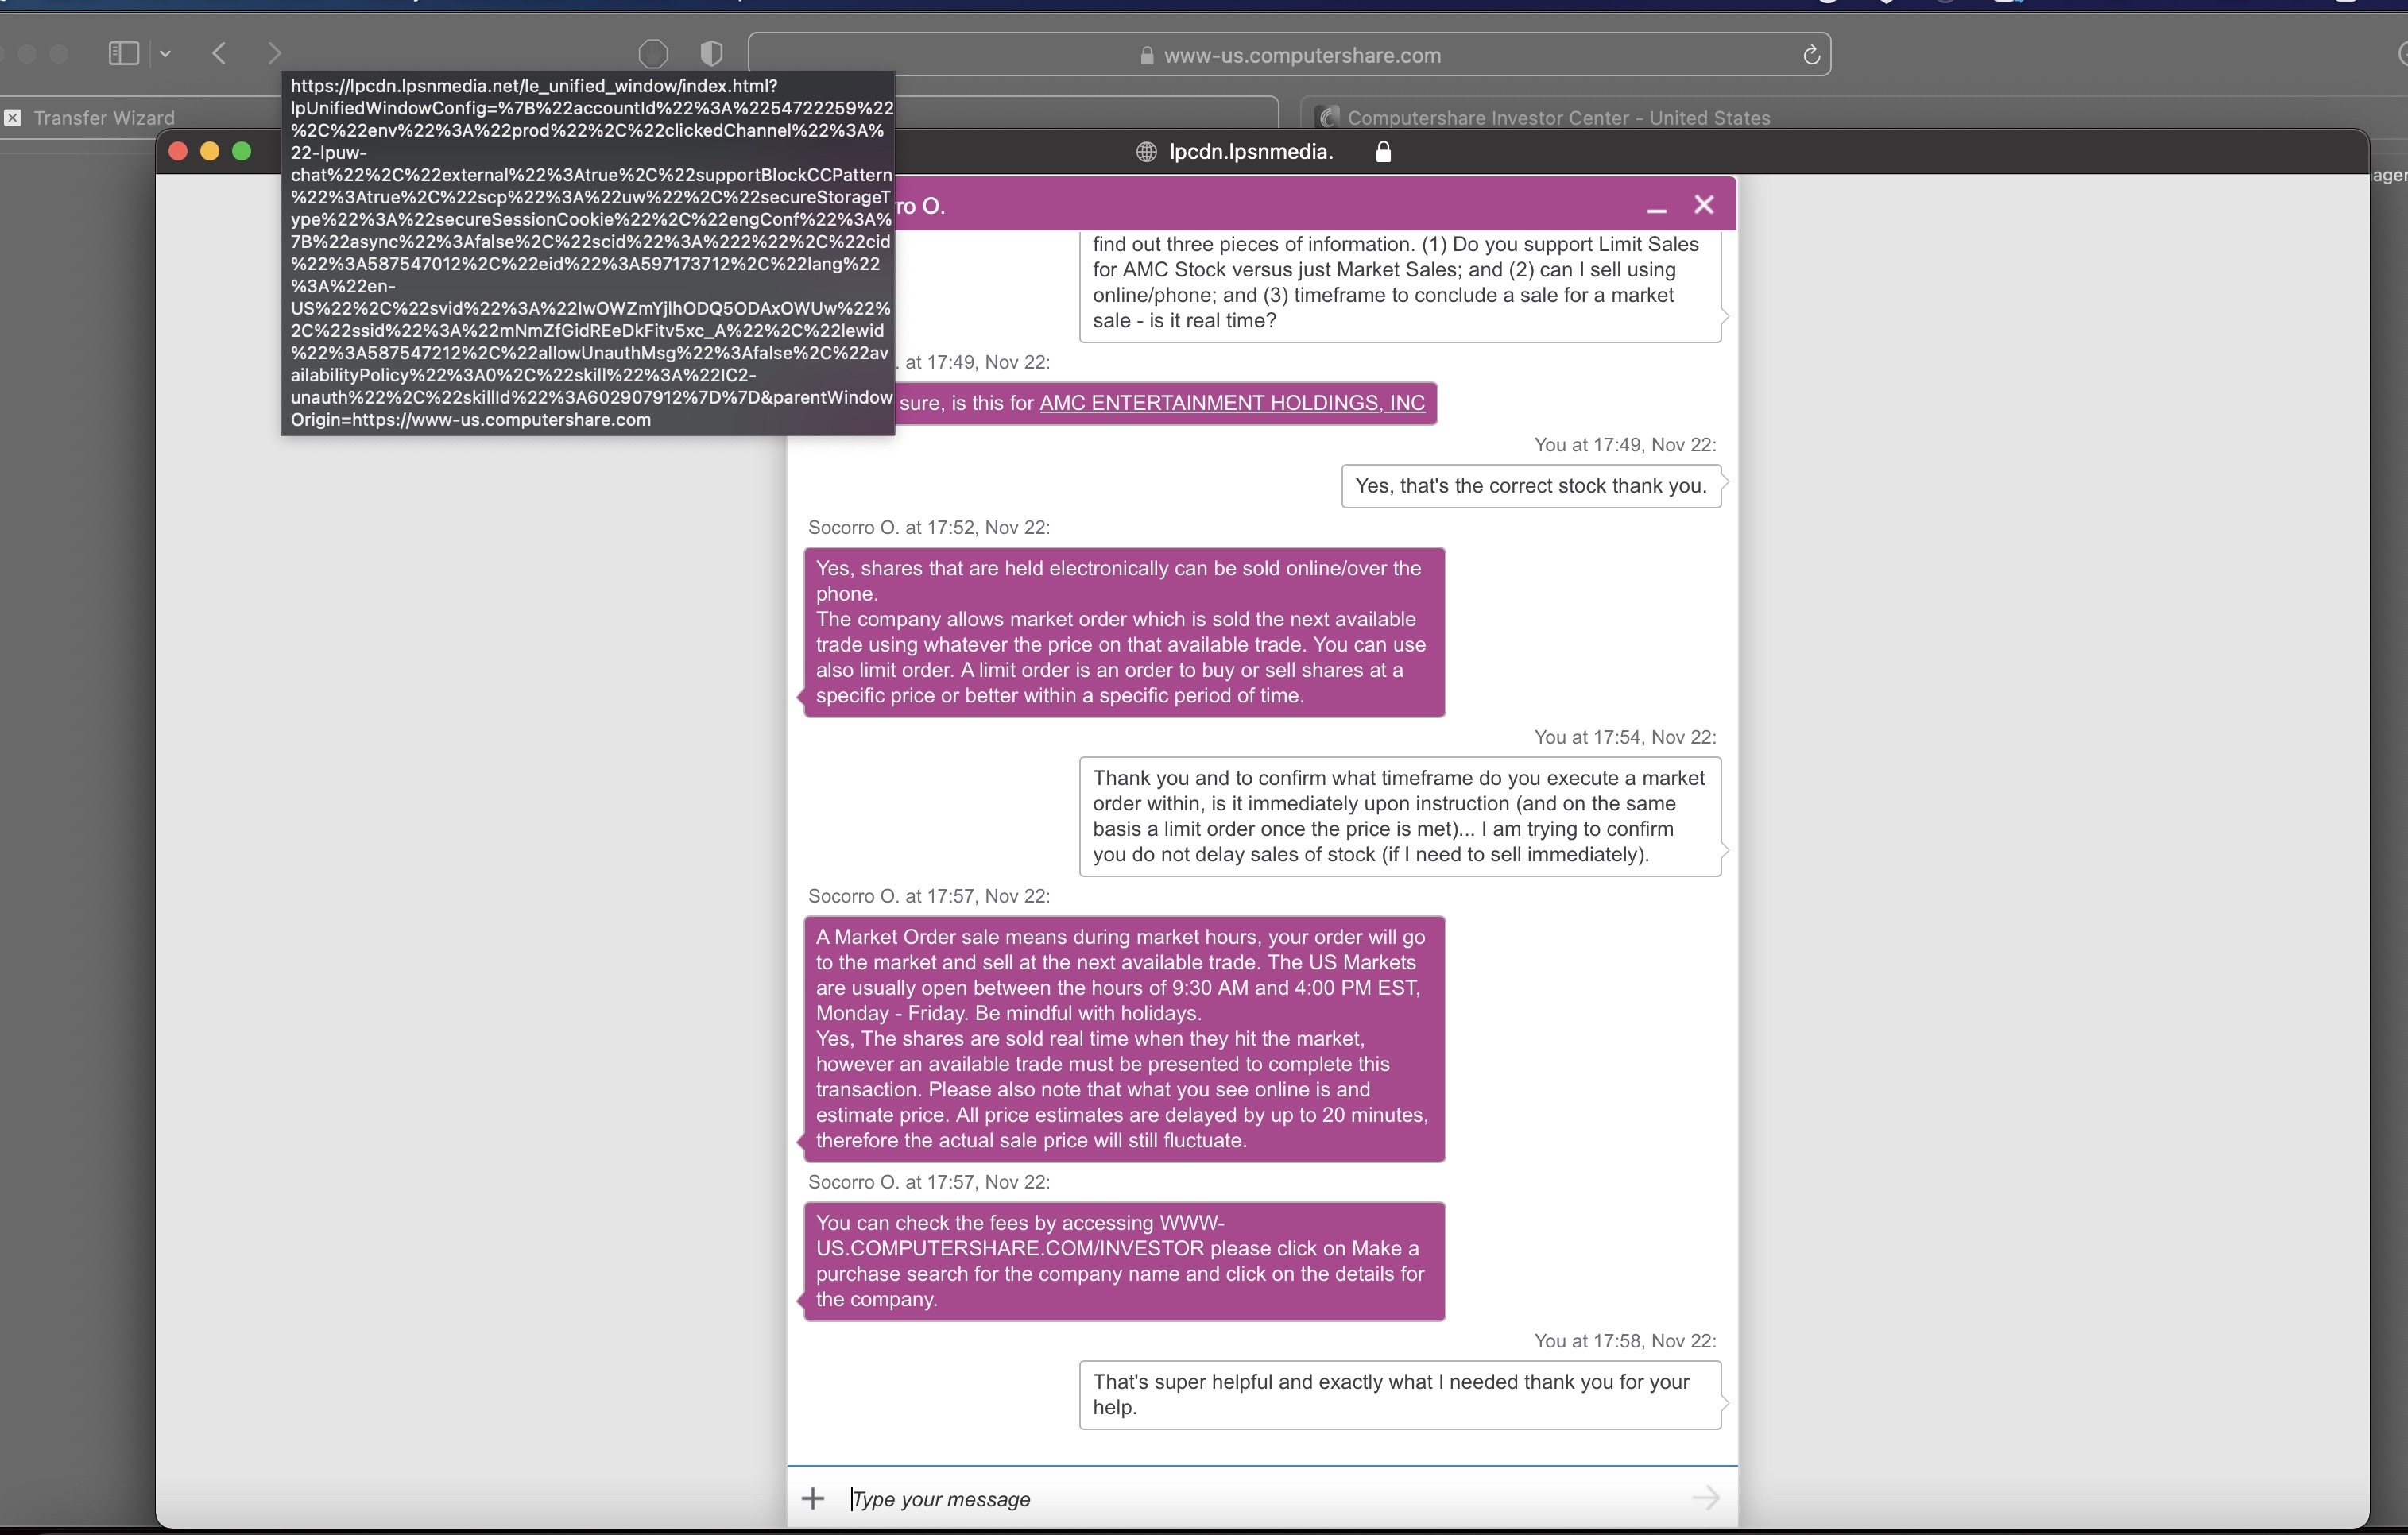Close the Transfer Wizard tab
This screenshot has width=2408, height=1535.
12,118
